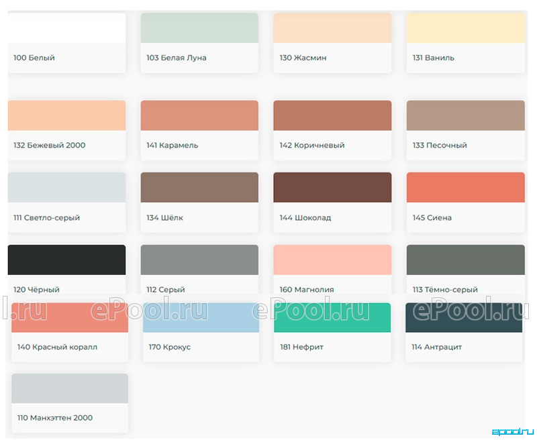Select the 113 Тёмно-серый color swatch

(465, 260)
